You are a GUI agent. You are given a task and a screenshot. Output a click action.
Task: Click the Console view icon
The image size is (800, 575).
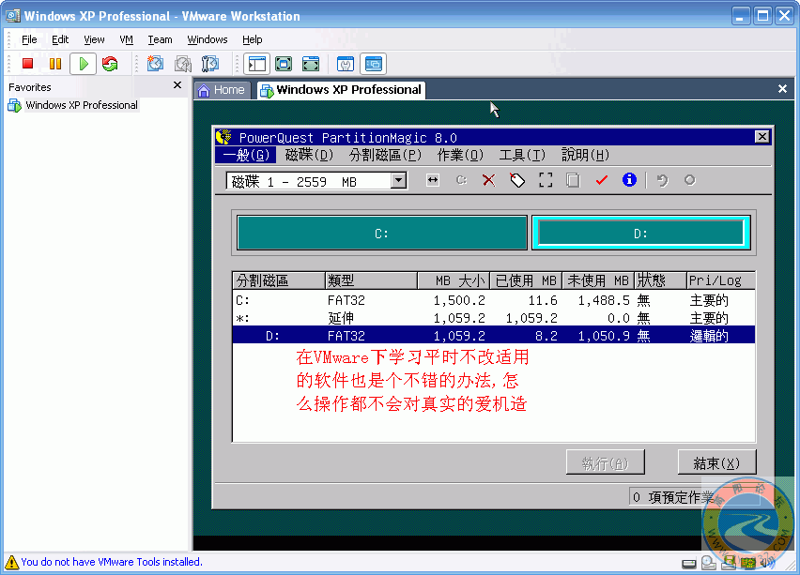coord(373,64)
